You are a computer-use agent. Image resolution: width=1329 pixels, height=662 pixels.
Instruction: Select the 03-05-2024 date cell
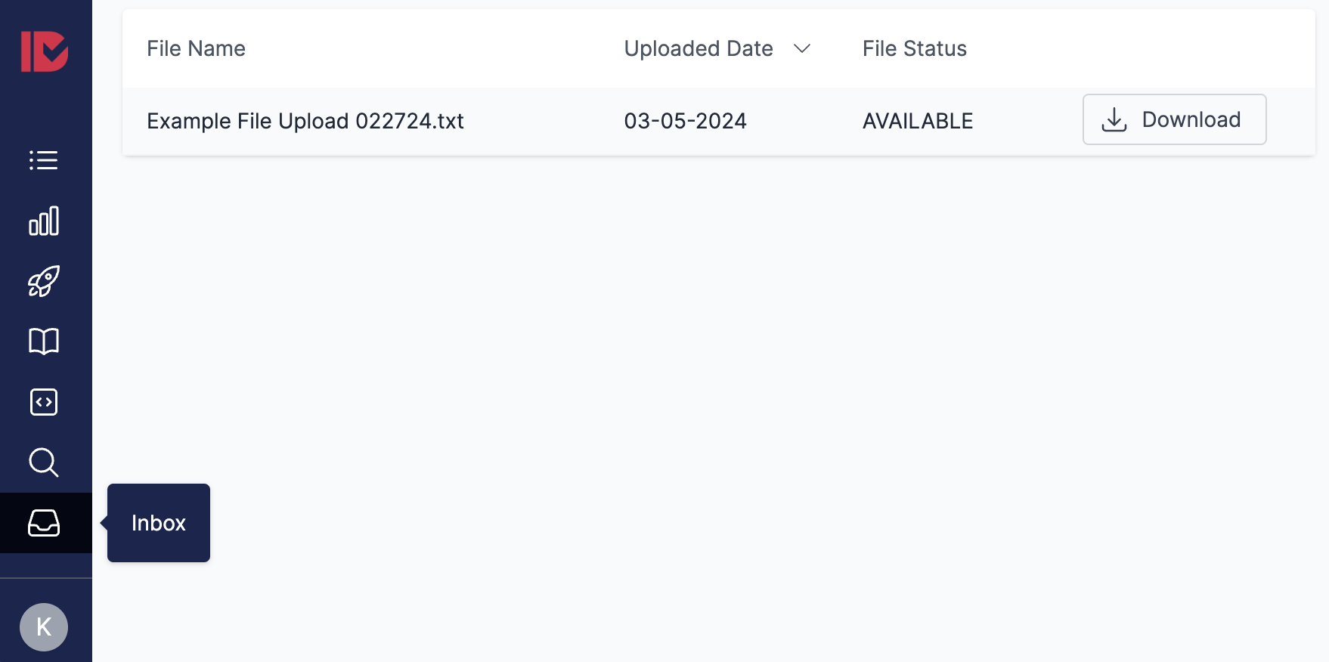[685, 121]
